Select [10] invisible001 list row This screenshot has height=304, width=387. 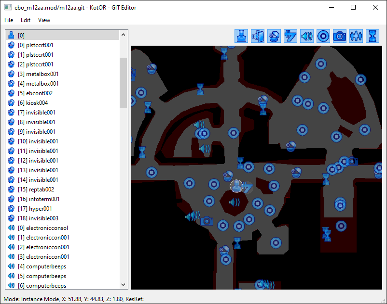click(x=62, y=141)
